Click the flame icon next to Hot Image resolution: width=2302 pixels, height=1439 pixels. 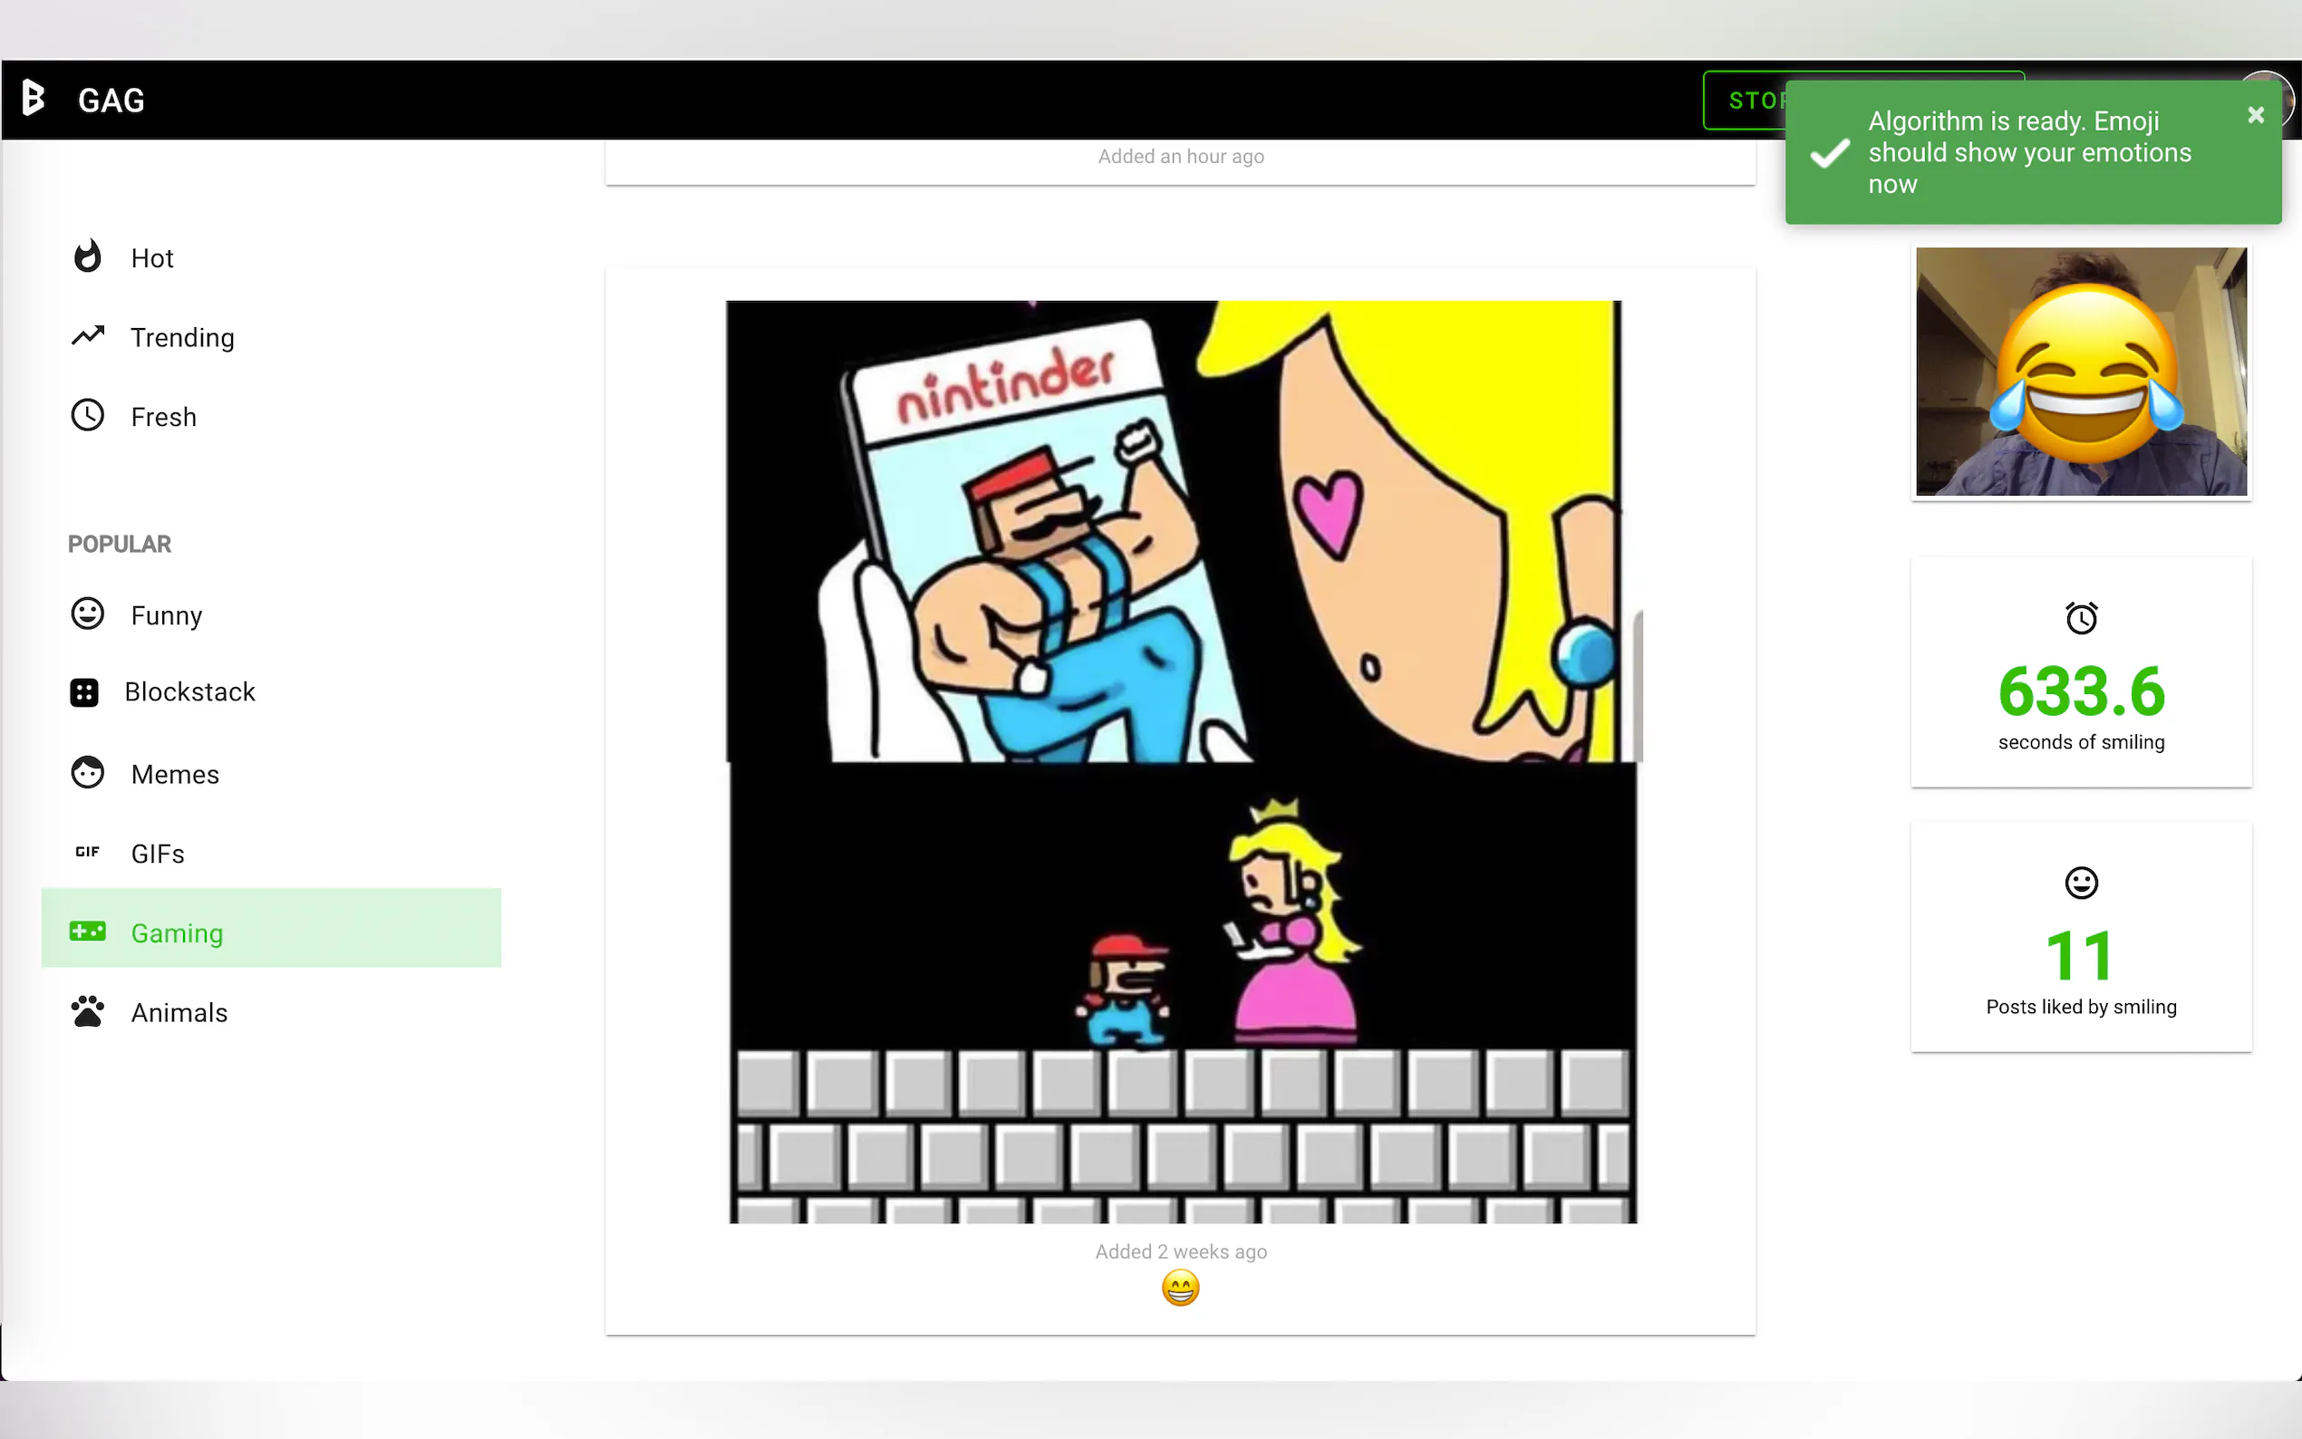coord(88,256)
